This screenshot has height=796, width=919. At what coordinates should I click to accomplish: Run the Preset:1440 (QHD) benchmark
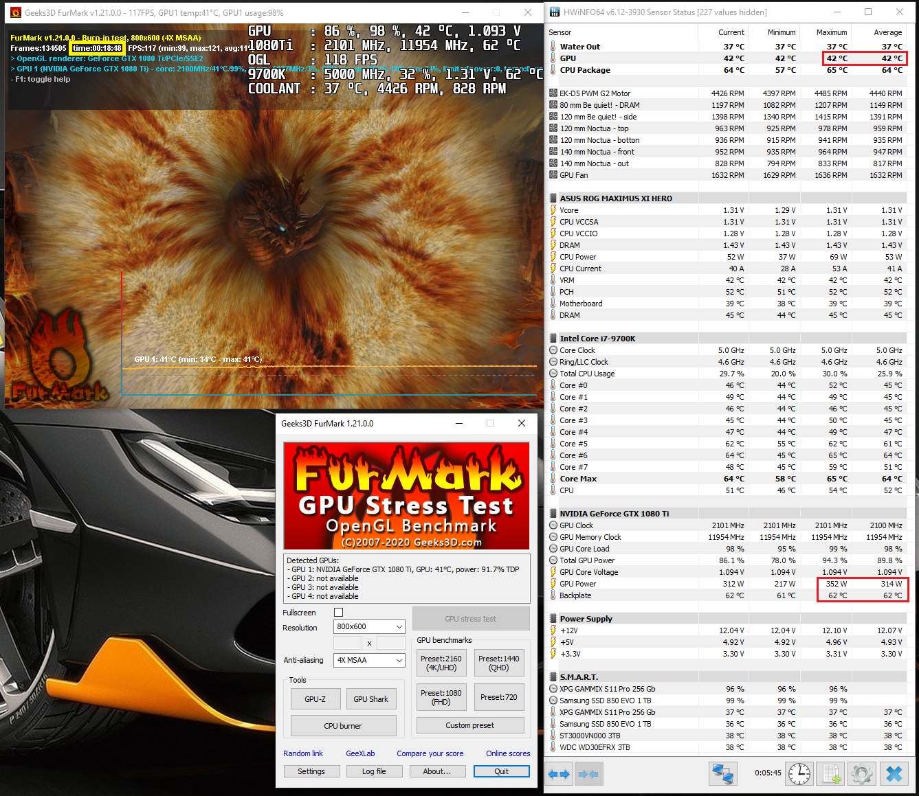pos(499,663)
